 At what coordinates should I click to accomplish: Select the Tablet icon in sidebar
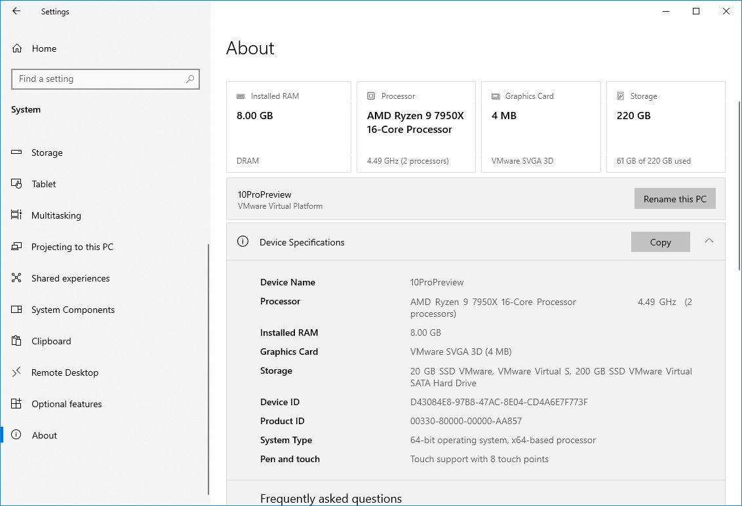click(x=16, y=184)
